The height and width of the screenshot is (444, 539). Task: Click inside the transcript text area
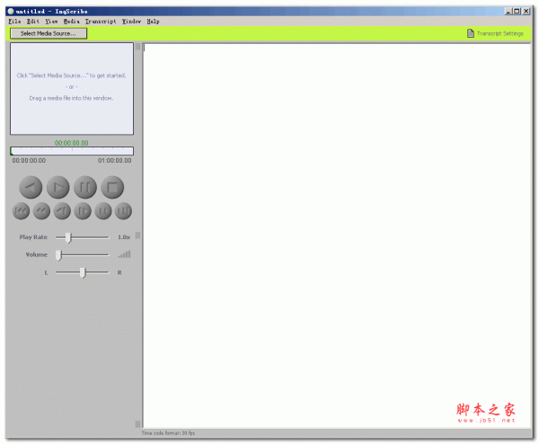point(337,235)
